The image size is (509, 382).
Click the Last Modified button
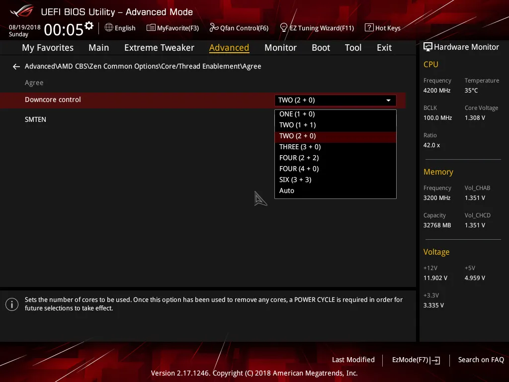353,360
